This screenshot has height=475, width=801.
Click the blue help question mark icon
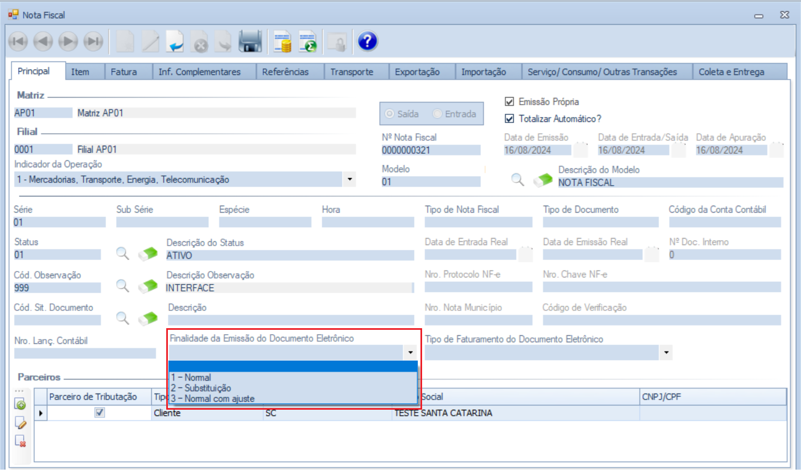click(x=368, y=42)
